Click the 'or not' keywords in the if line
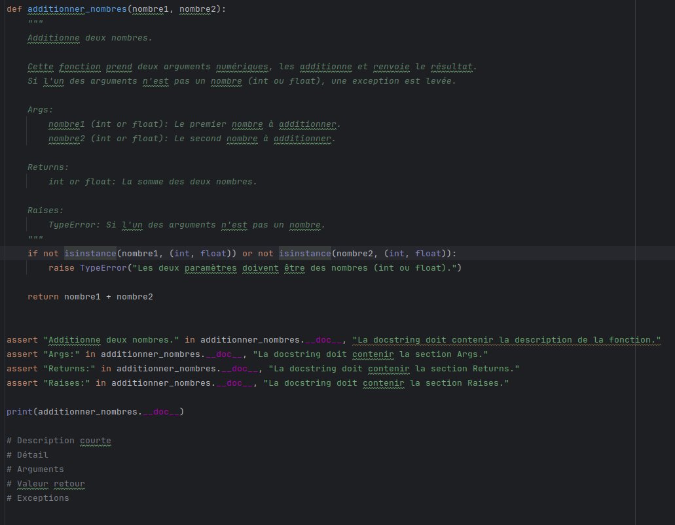675x525 pixels. click(x=257, y=253)
